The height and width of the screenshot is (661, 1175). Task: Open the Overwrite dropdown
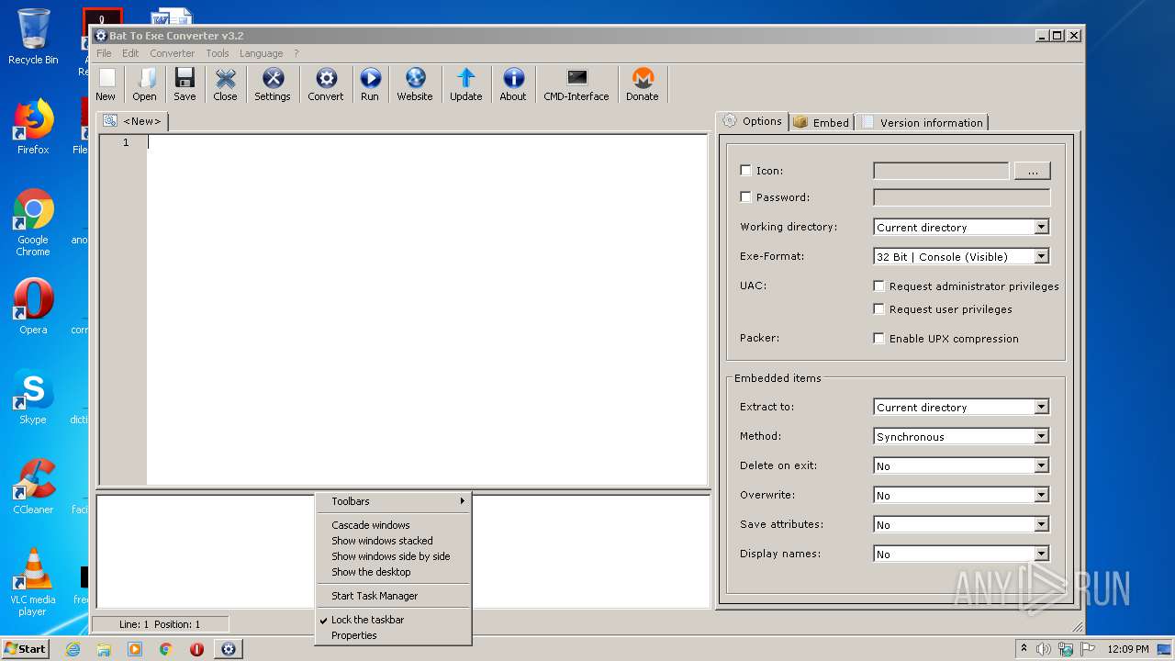point(961,495)
